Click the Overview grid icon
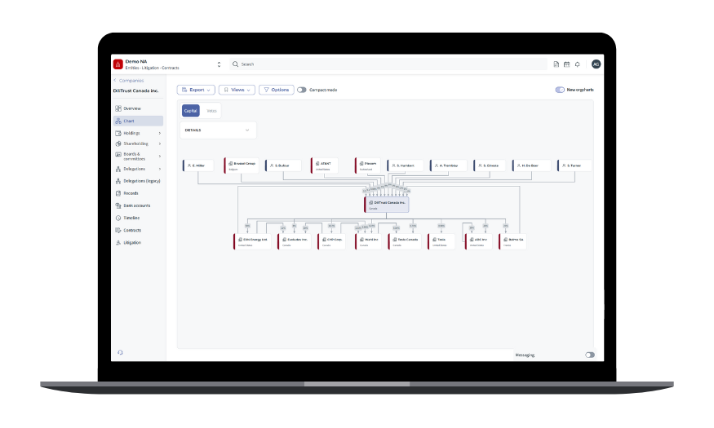Viewport: 714px width, 428px height. click(118, 108)
